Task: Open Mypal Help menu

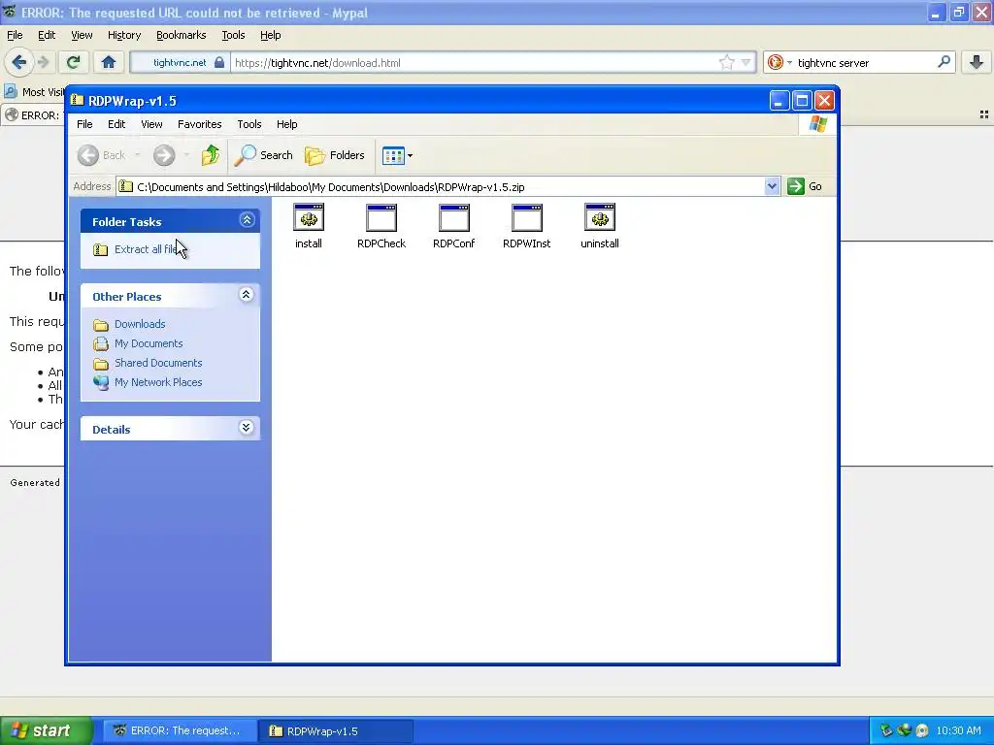Action: click(x=270, y=35)
